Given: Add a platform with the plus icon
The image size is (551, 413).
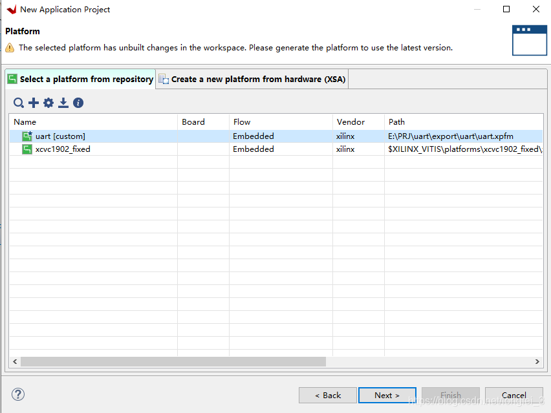Looking at the screenshot, I should pos(34,103).
